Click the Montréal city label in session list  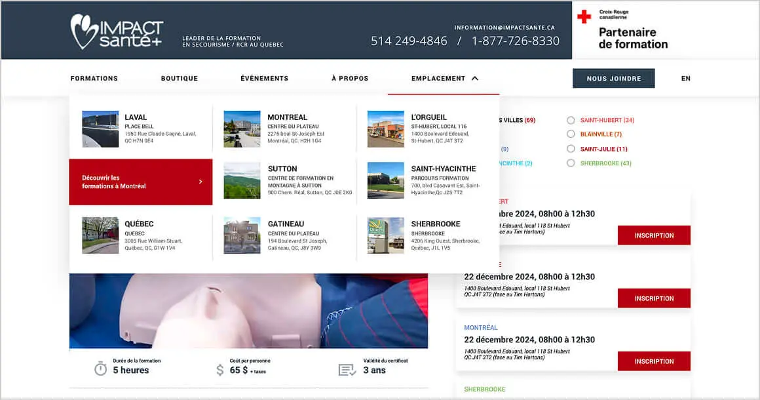[x=480, y=327]
